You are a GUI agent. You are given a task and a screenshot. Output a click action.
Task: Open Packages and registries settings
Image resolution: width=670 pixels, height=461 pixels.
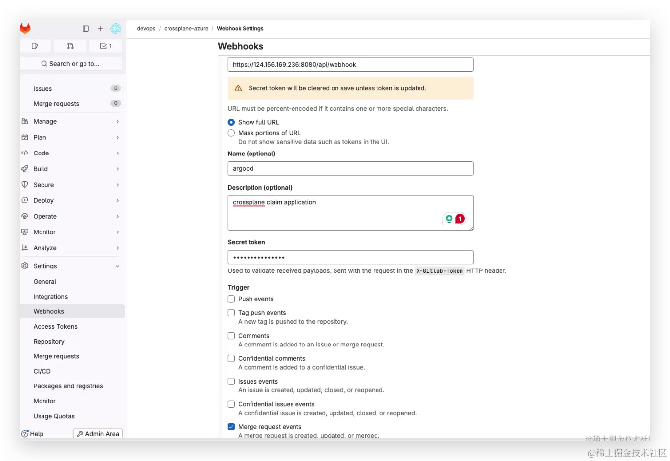72,386
